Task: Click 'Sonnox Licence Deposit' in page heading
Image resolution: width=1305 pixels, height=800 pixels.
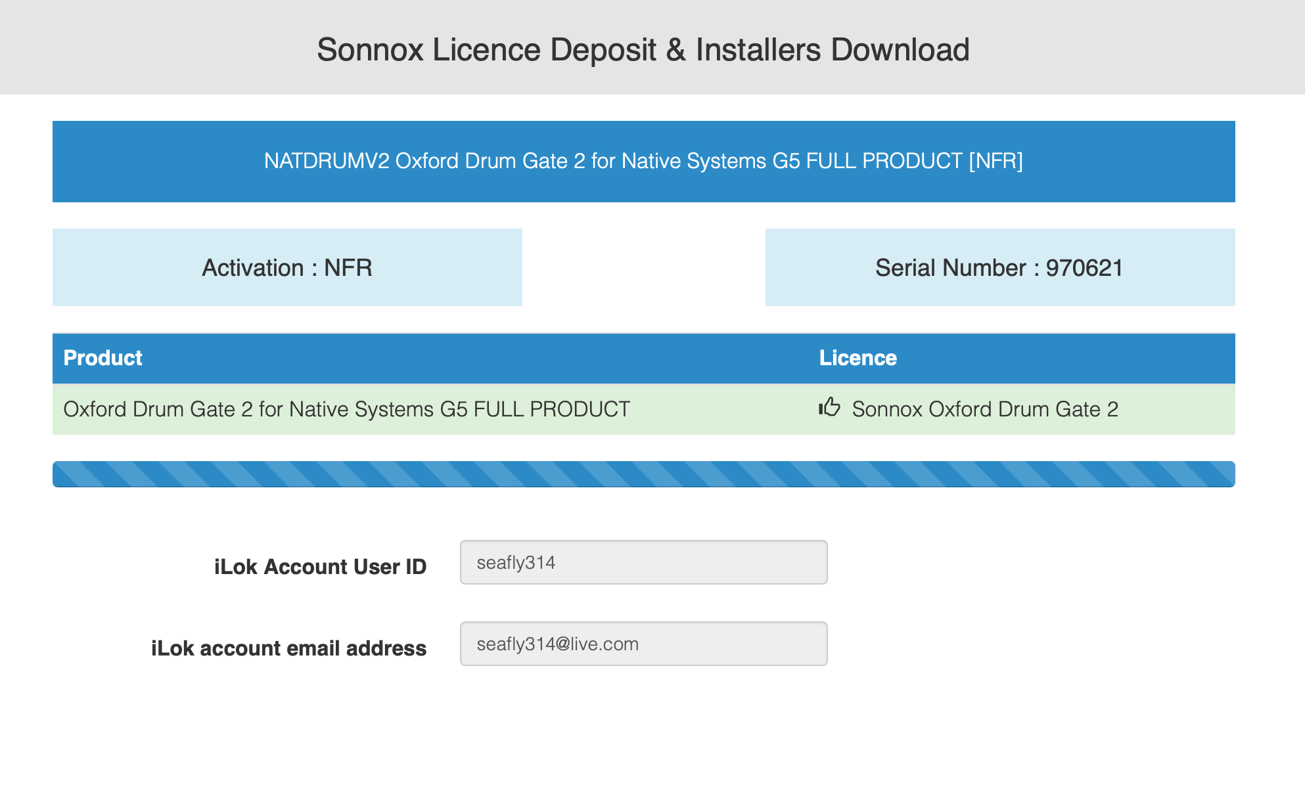Action: coord(486,50)
